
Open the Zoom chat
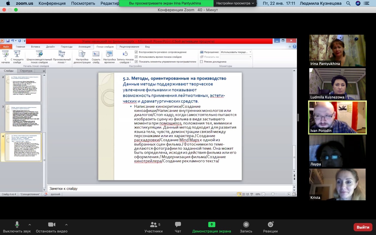coord(178,225)
